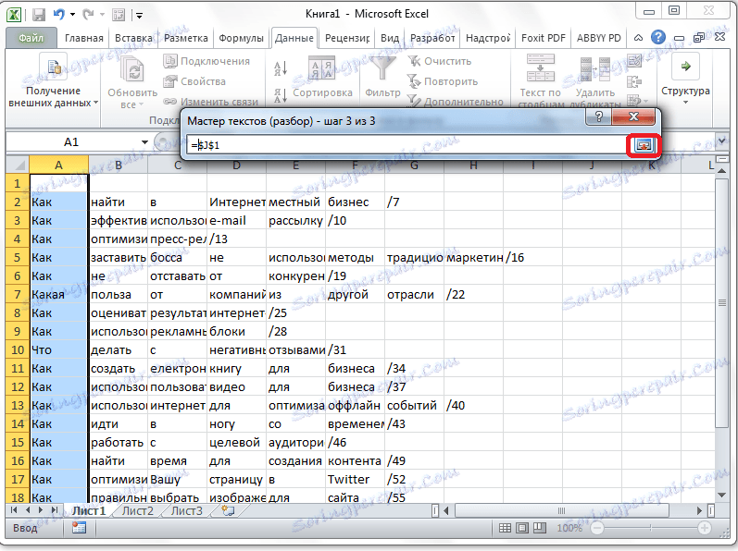738x551 pixels.
Task: Expand the Name Box dropdown arrow
Action: pyautogui.click(x=144, y=141)
